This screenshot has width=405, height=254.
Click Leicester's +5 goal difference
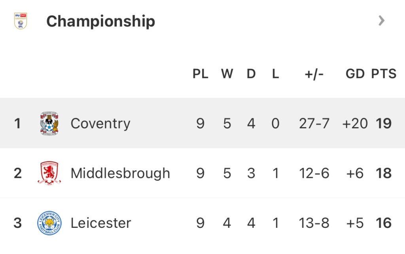(355, 223)
